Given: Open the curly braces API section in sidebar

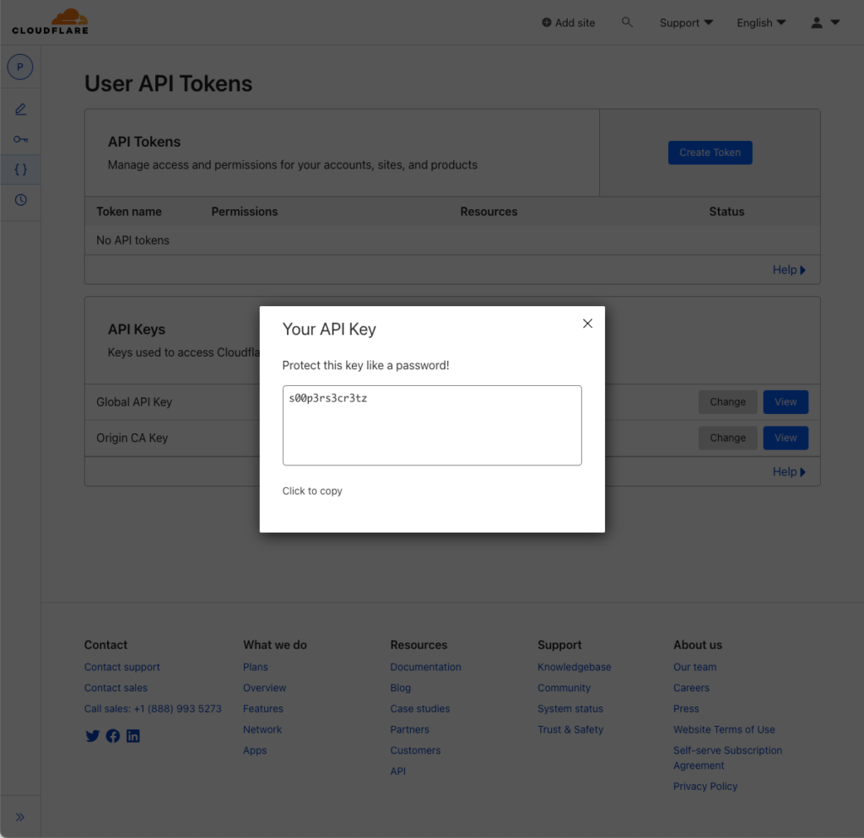Looking at the screenshot, I should 19,169.
